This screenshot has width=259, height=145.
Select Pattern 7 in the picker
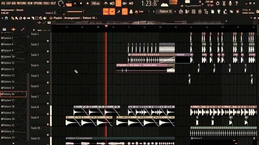[13, 38]
